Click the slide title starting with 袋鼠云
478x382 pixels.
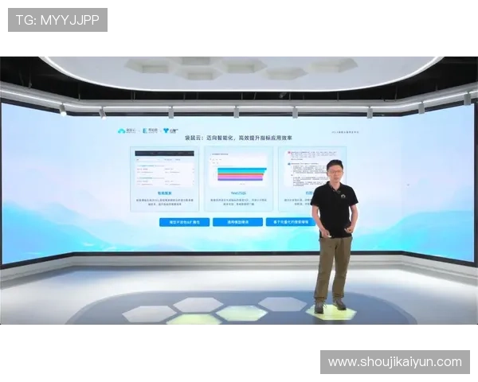(x=238, y=138)
